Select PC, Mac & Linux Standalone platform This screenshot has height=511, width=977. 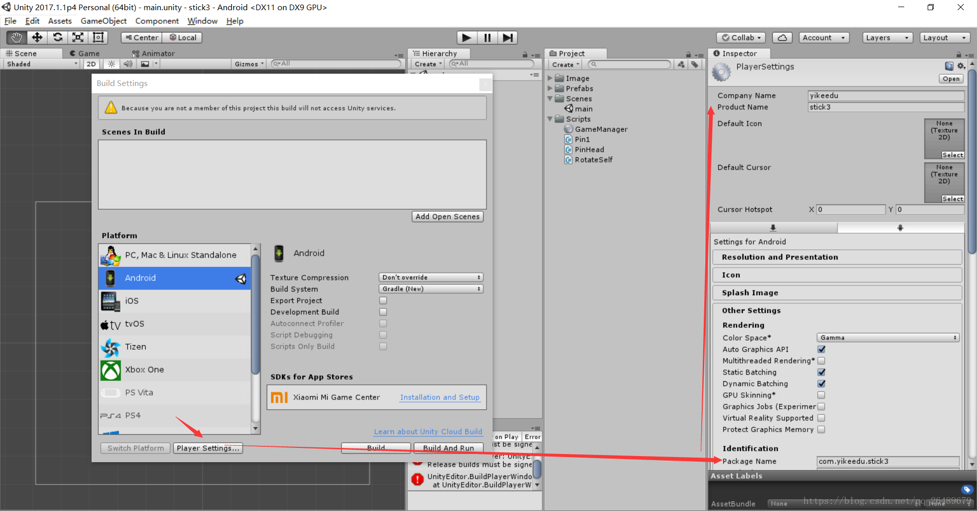tap(175, 255)
